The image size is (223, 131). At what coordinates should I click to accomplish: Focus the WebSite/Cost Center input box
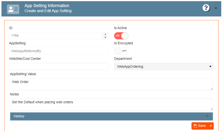[x=59, y=66]
